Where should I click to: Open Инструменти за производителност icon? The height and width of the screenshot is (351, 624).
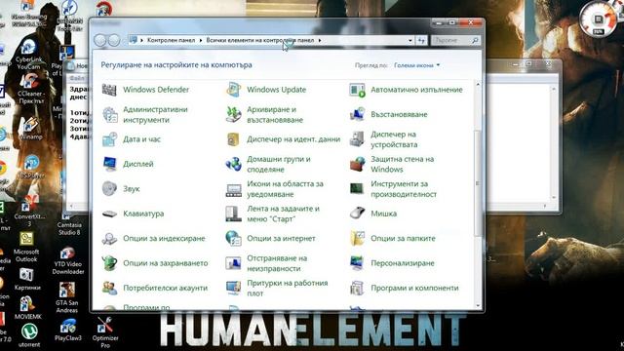pyautogui.click(x=358, y=188)
